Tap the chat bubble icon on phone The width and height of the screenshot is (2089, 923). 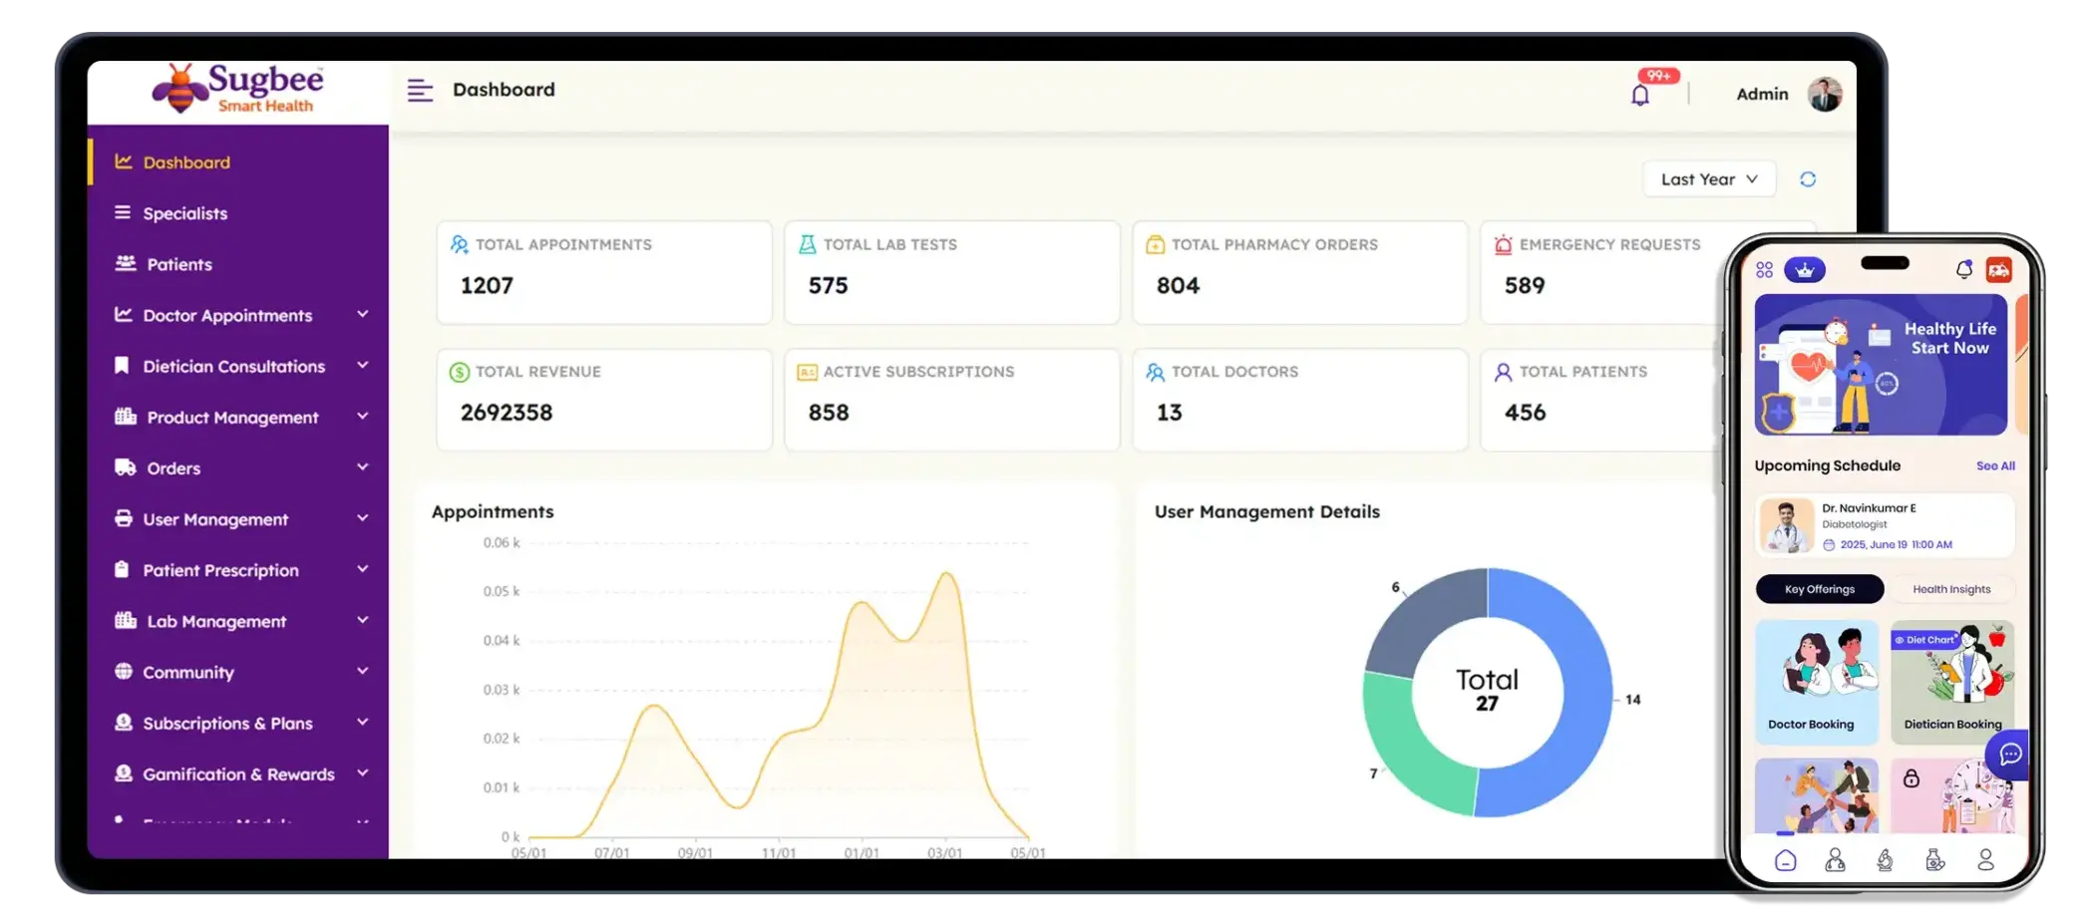[2009, 755]
